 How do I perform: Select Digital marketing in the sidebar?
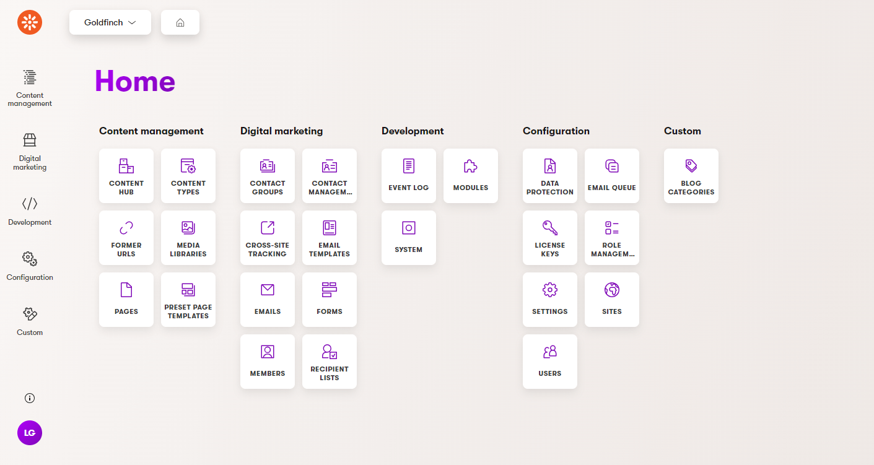click(30, 152)
